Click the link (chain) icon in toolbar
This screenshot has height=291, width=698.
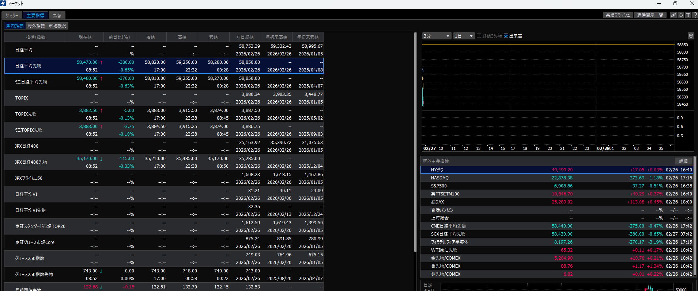[673, 15]
